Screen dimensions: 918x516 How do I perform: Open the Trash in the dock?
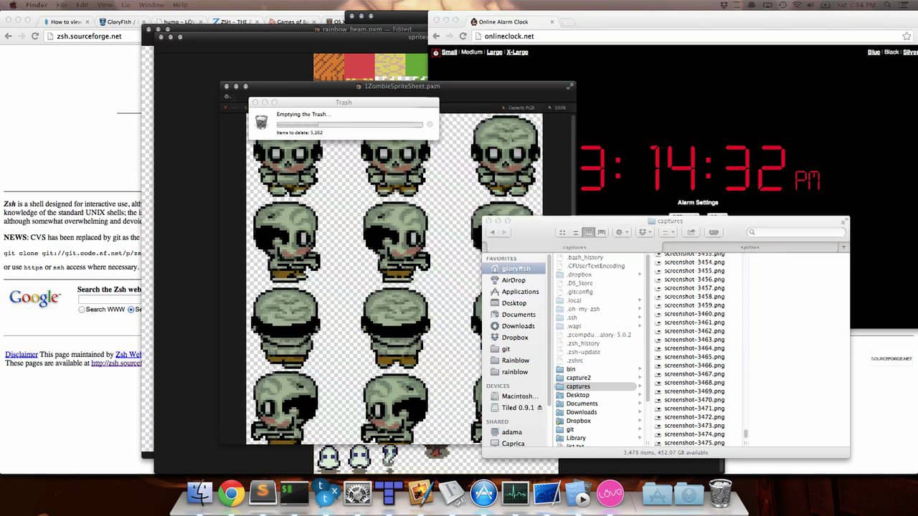click(720, 493)
